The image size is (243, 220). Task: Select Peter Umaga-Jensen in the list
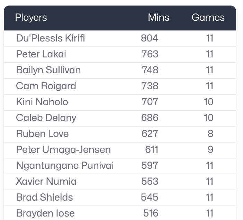tap(63, 149)
